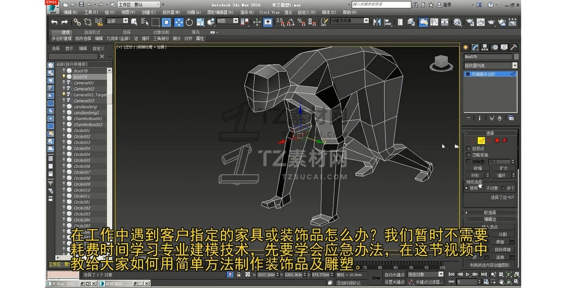Screen dimensions: 566x288
Task: Click the Undo arrow in main toolbar
Action: tap(54, 22)
